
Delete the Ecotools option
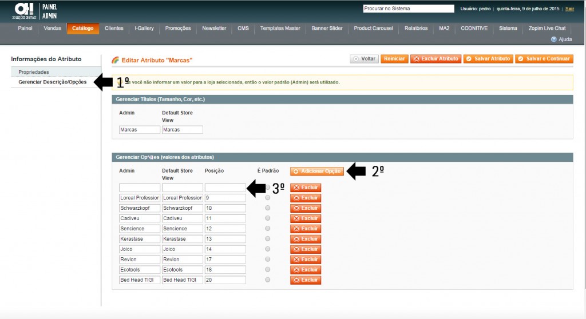pos(306,270)
